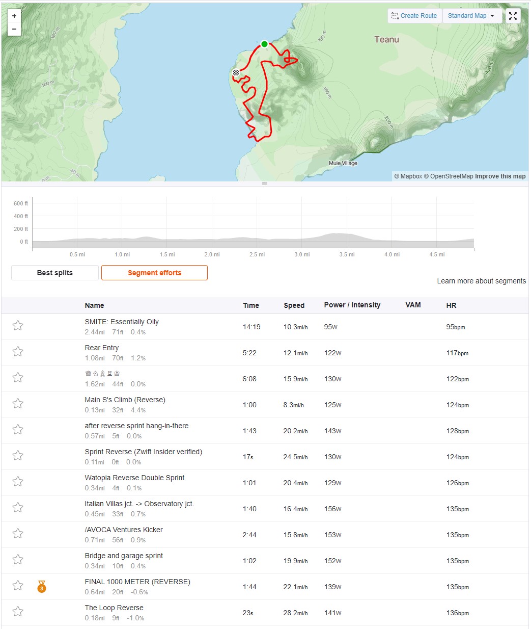Star the SMITE: Essentially Oily segment
Viewport: 531px width, 629px height.
coord(18,325)
